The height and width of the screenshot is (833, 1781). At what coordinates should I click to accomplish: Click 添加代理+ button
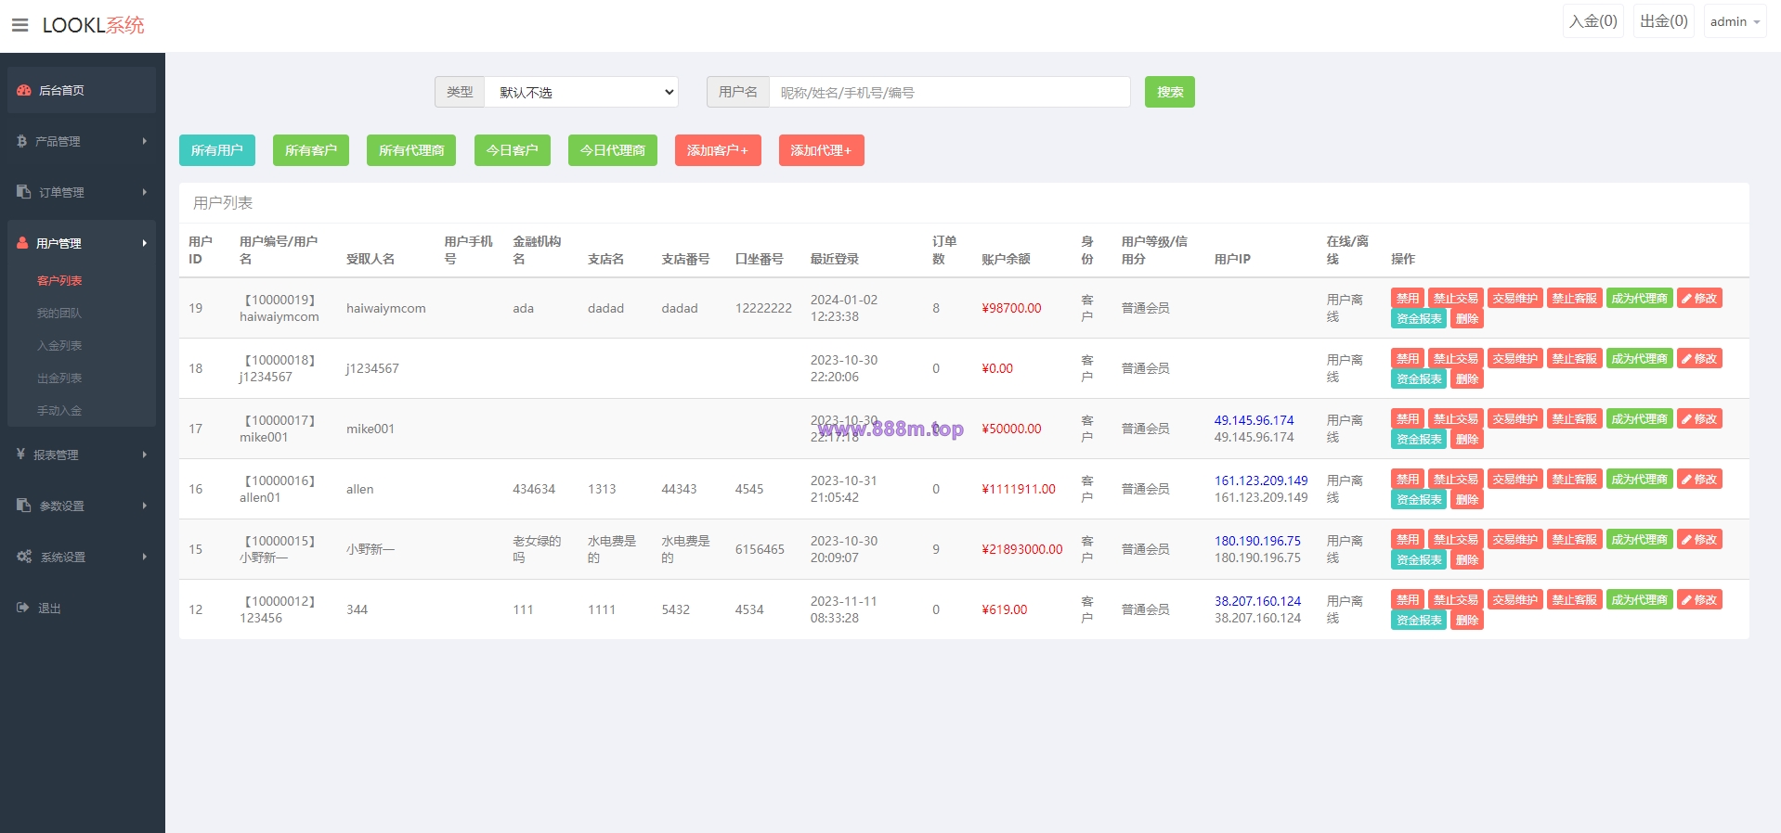822,150
